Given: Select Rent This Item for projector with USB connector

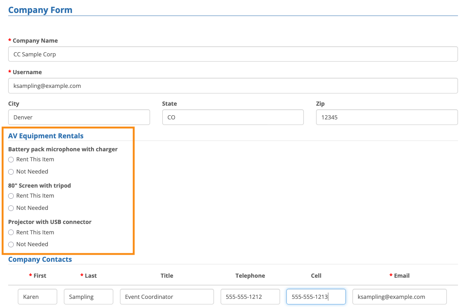Looking at the screenshot, I should tap(11, 232).
